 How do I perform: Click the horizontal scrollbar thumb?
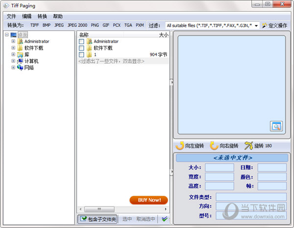99,209
